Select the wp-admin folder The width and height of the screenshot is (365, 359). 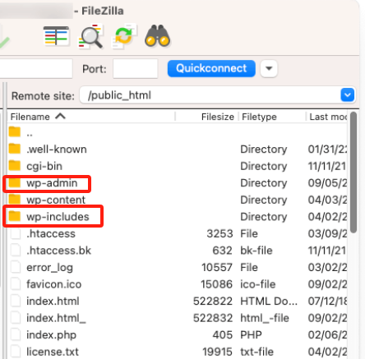coord(178,183)
